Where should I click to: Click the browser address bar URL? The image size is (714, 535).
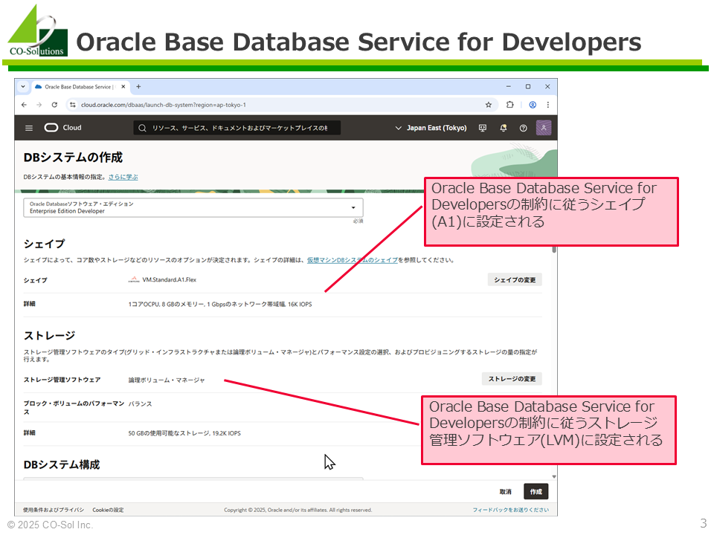point(164,105)
